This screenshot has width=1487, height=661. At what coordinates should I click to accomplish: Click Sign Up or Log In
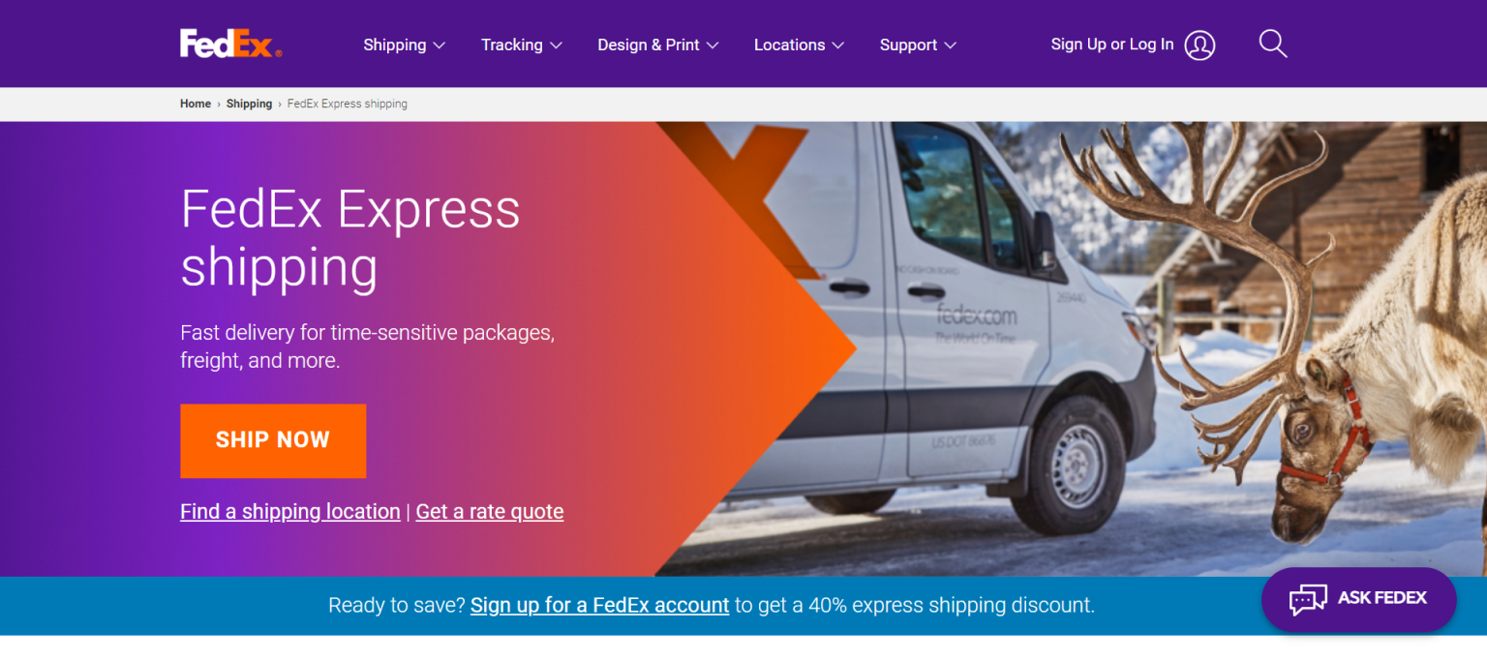tap(1112, 45)
